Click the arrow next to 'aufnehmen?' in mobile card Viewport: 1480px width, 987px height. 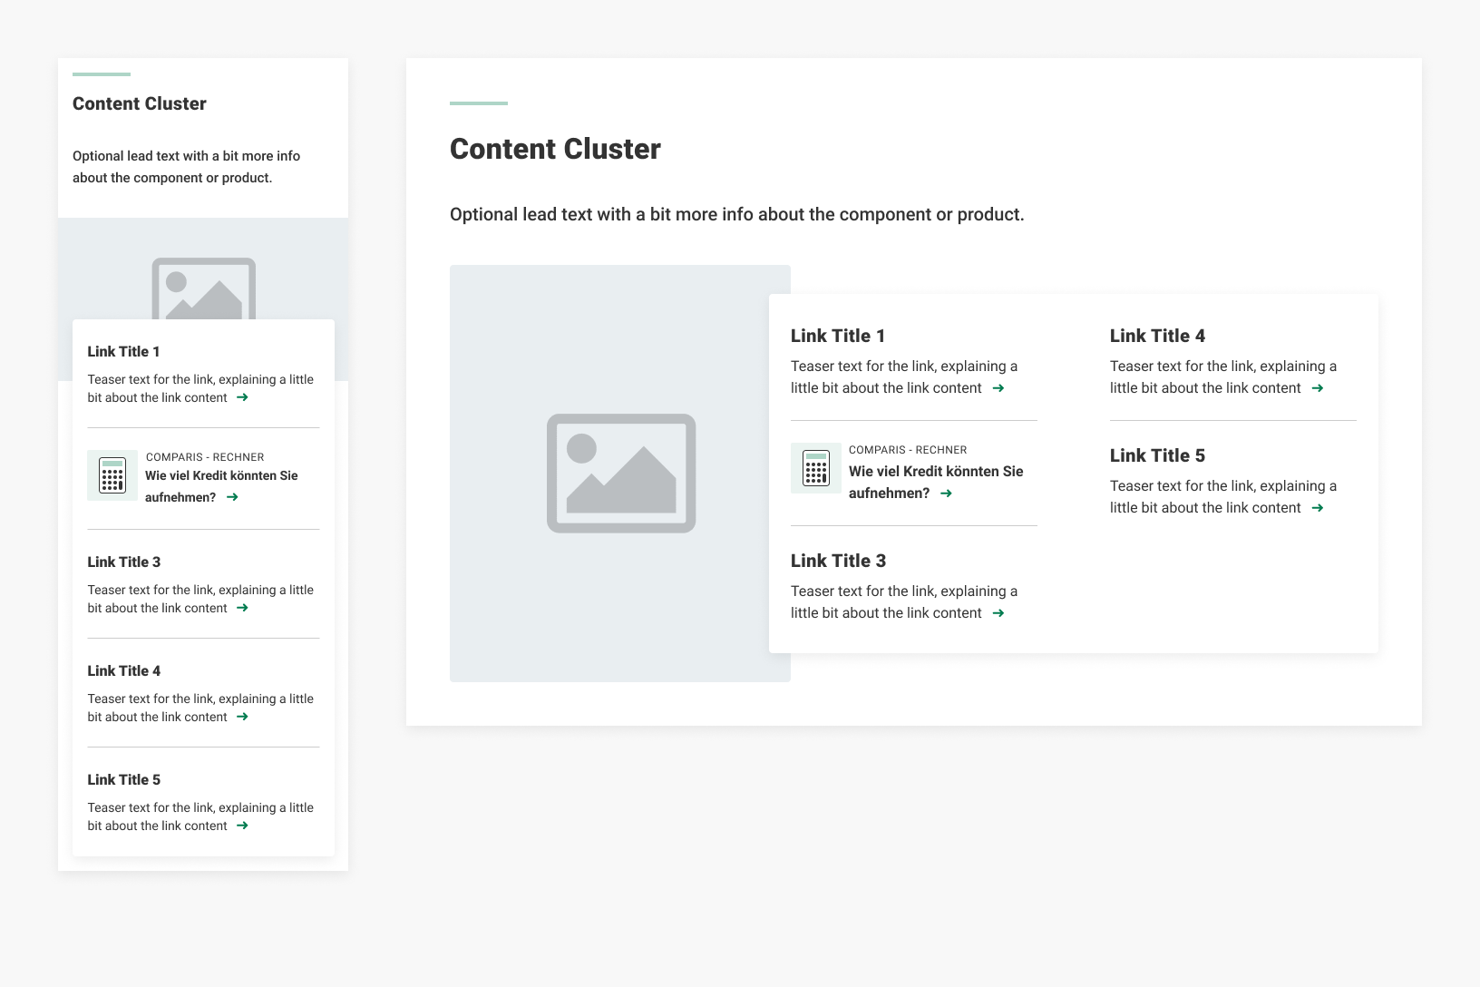[x=232, y=496]
